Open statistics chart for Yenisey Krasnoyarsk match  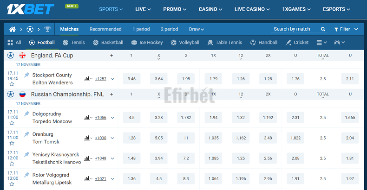point(88,158)
